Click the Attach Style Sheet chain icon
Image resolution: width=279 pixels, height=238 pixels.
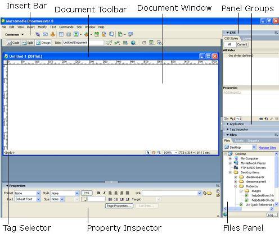(261, 118)
